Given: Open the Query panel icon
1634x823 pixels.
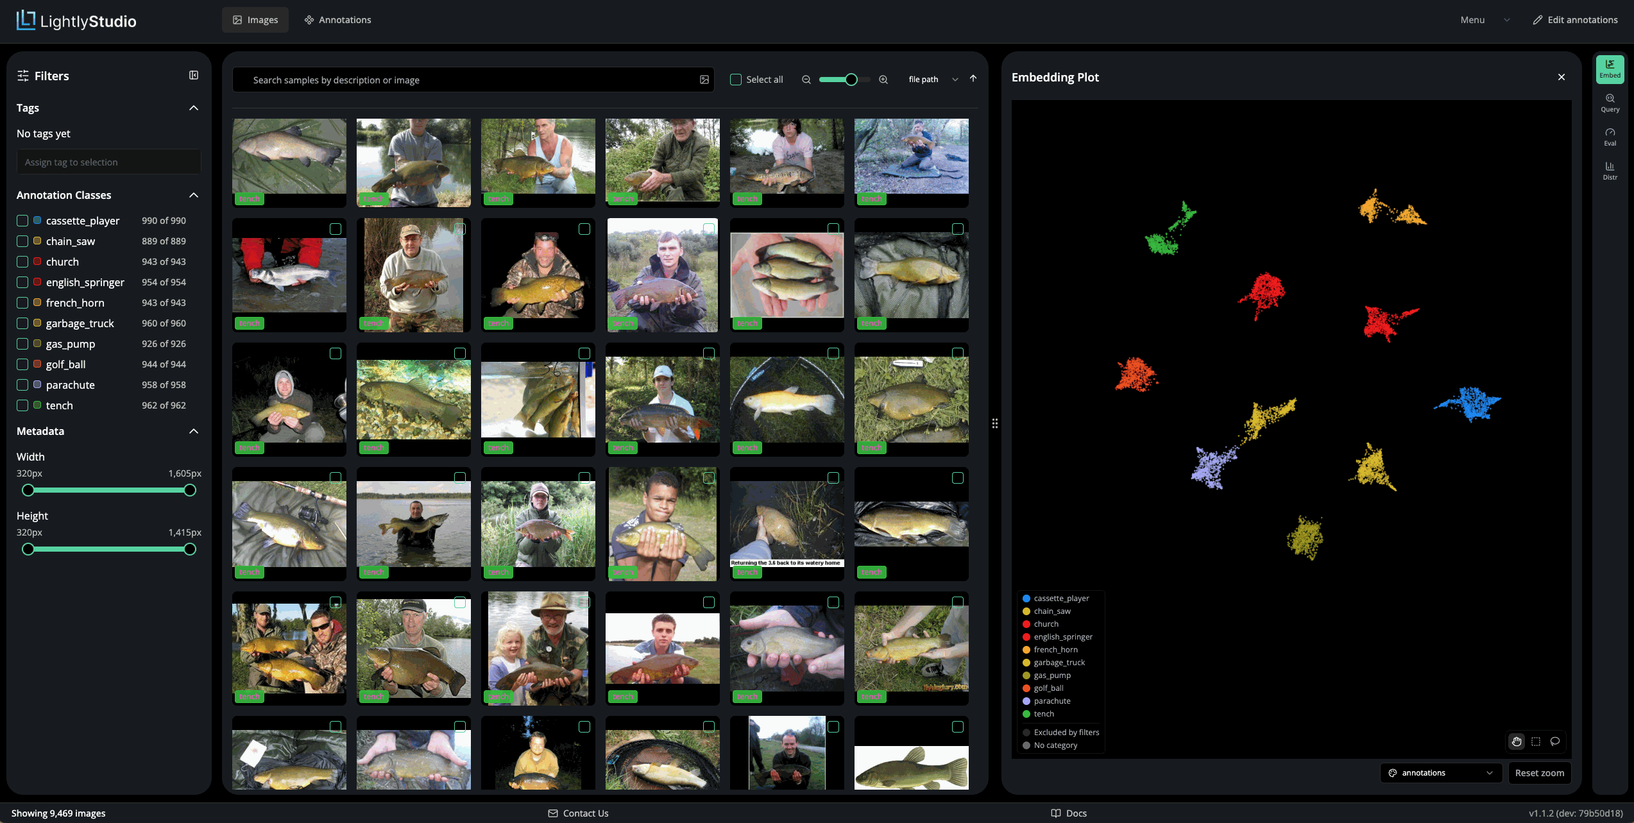Looking at the screenshot, I should click(1610, 103).
